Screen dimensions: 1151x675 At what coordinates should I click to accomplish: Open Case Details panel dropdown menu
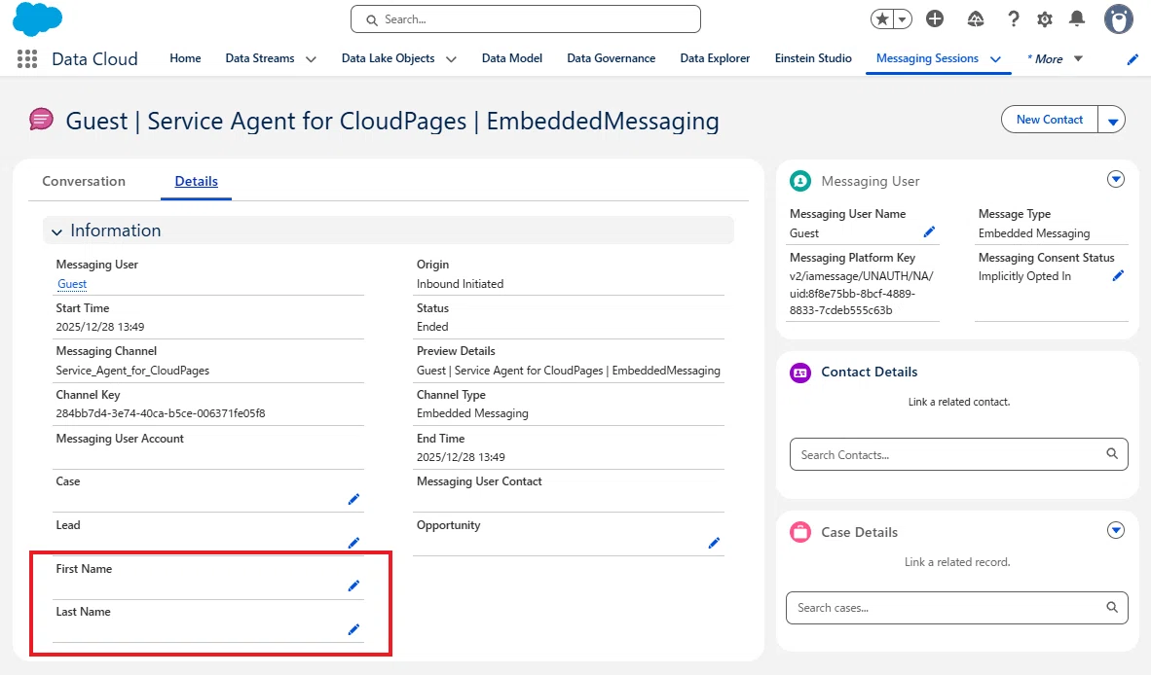tap(1116, 530)
